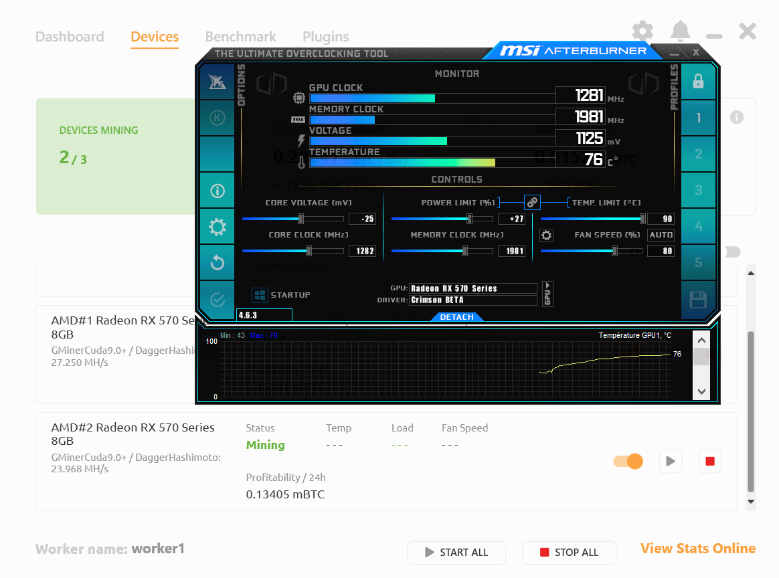Open the View Stats Online link

tap(697, 549)
